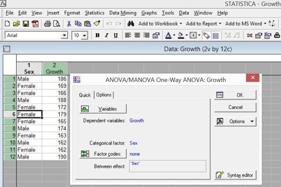Click the Paste clipboard icon
281x187 pixels.
pos(88,24)
